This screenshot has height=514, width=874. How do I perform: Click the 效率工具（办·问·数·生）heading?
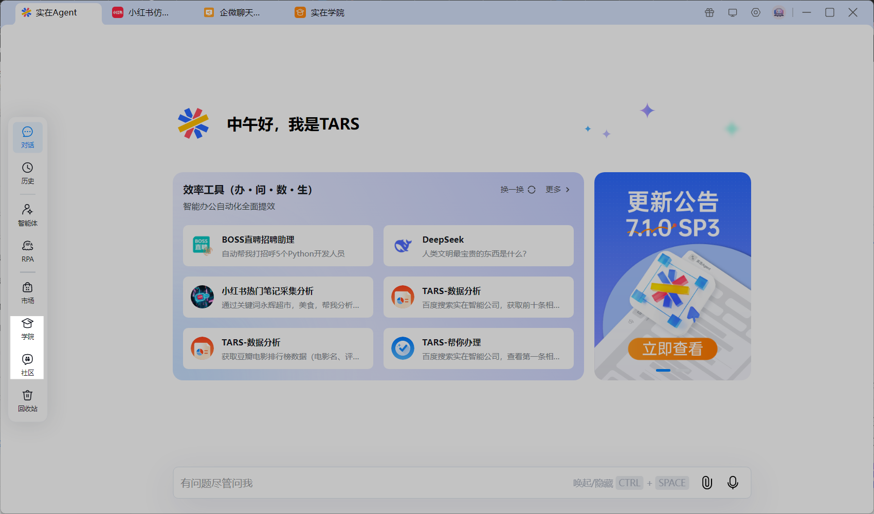coord(248,190)
